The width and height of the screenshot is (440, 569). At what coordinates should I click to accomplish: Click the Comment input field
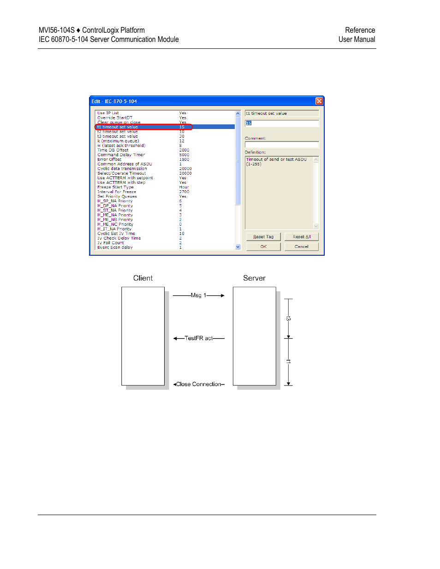tap(282, 145)
